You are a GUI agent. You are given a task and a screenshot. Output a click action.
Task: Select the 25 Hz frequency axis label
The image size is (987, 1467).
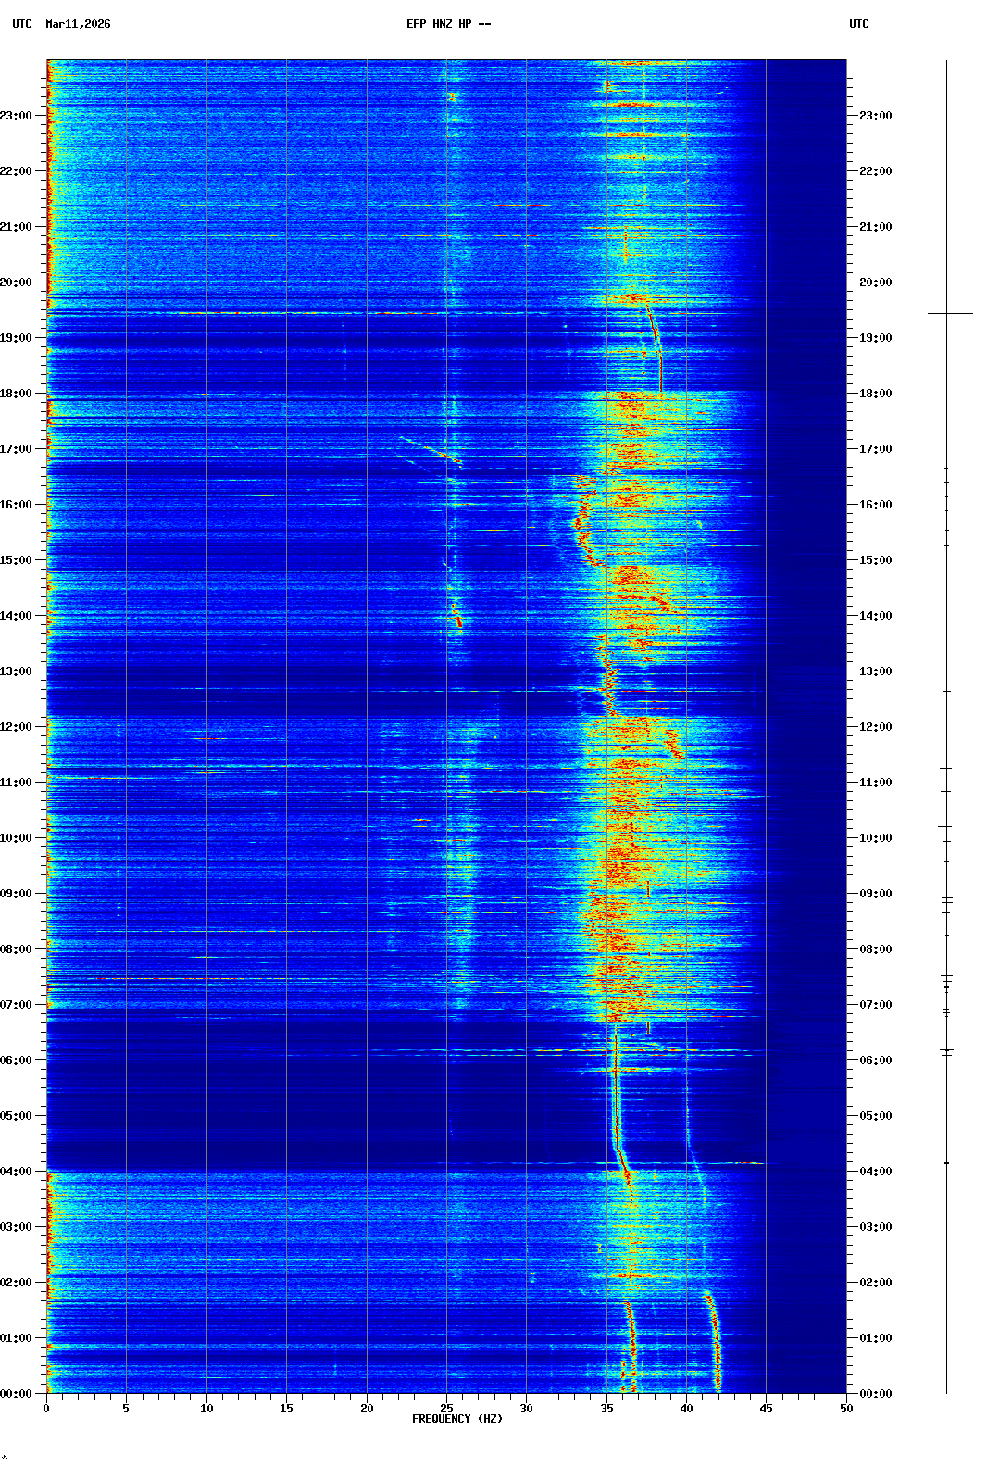coord(446,1409)
